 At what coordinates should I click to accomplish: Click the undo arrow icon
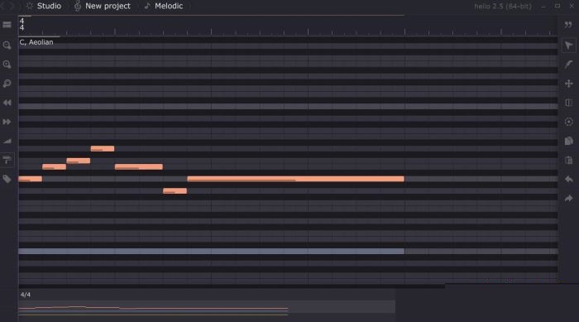point(569,180)
